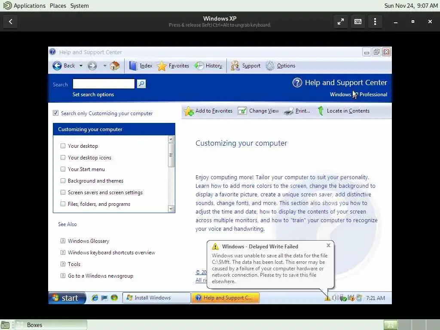This screenshot has width=440, height=330.
Task: Open the Support section
Action: (x=245, y=66)
